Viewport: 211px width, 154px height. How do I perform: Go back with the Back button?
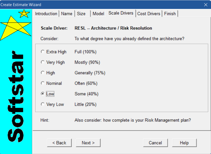pos(59,143)
